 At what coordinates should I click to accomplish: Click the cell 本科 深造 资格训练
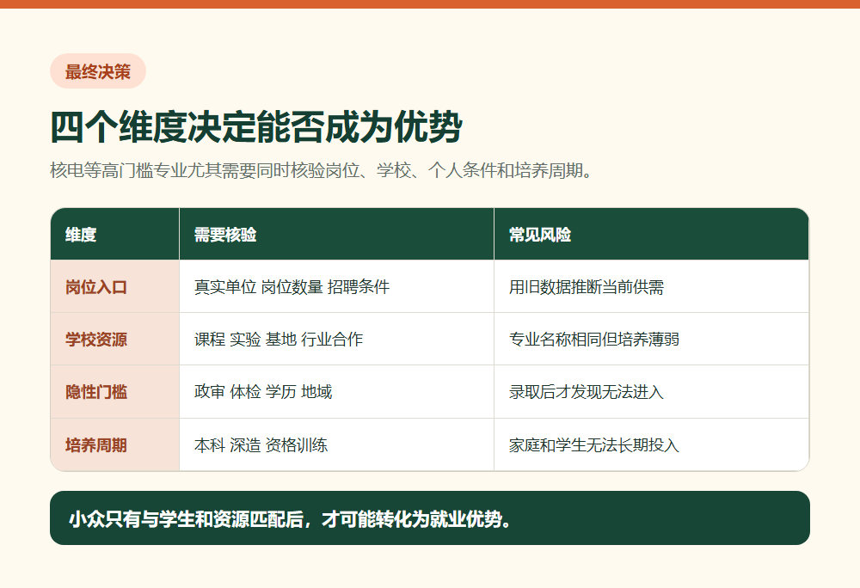pos(336,445)
